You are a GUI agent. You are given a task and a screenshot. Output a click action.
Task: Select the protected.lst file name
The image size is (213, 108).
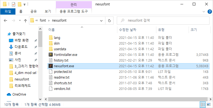pyautogui.click(x=63, y=72)
